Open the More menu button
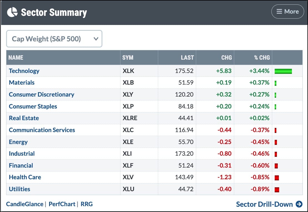Screen dimensions: 308x212 tap(287, 12)
